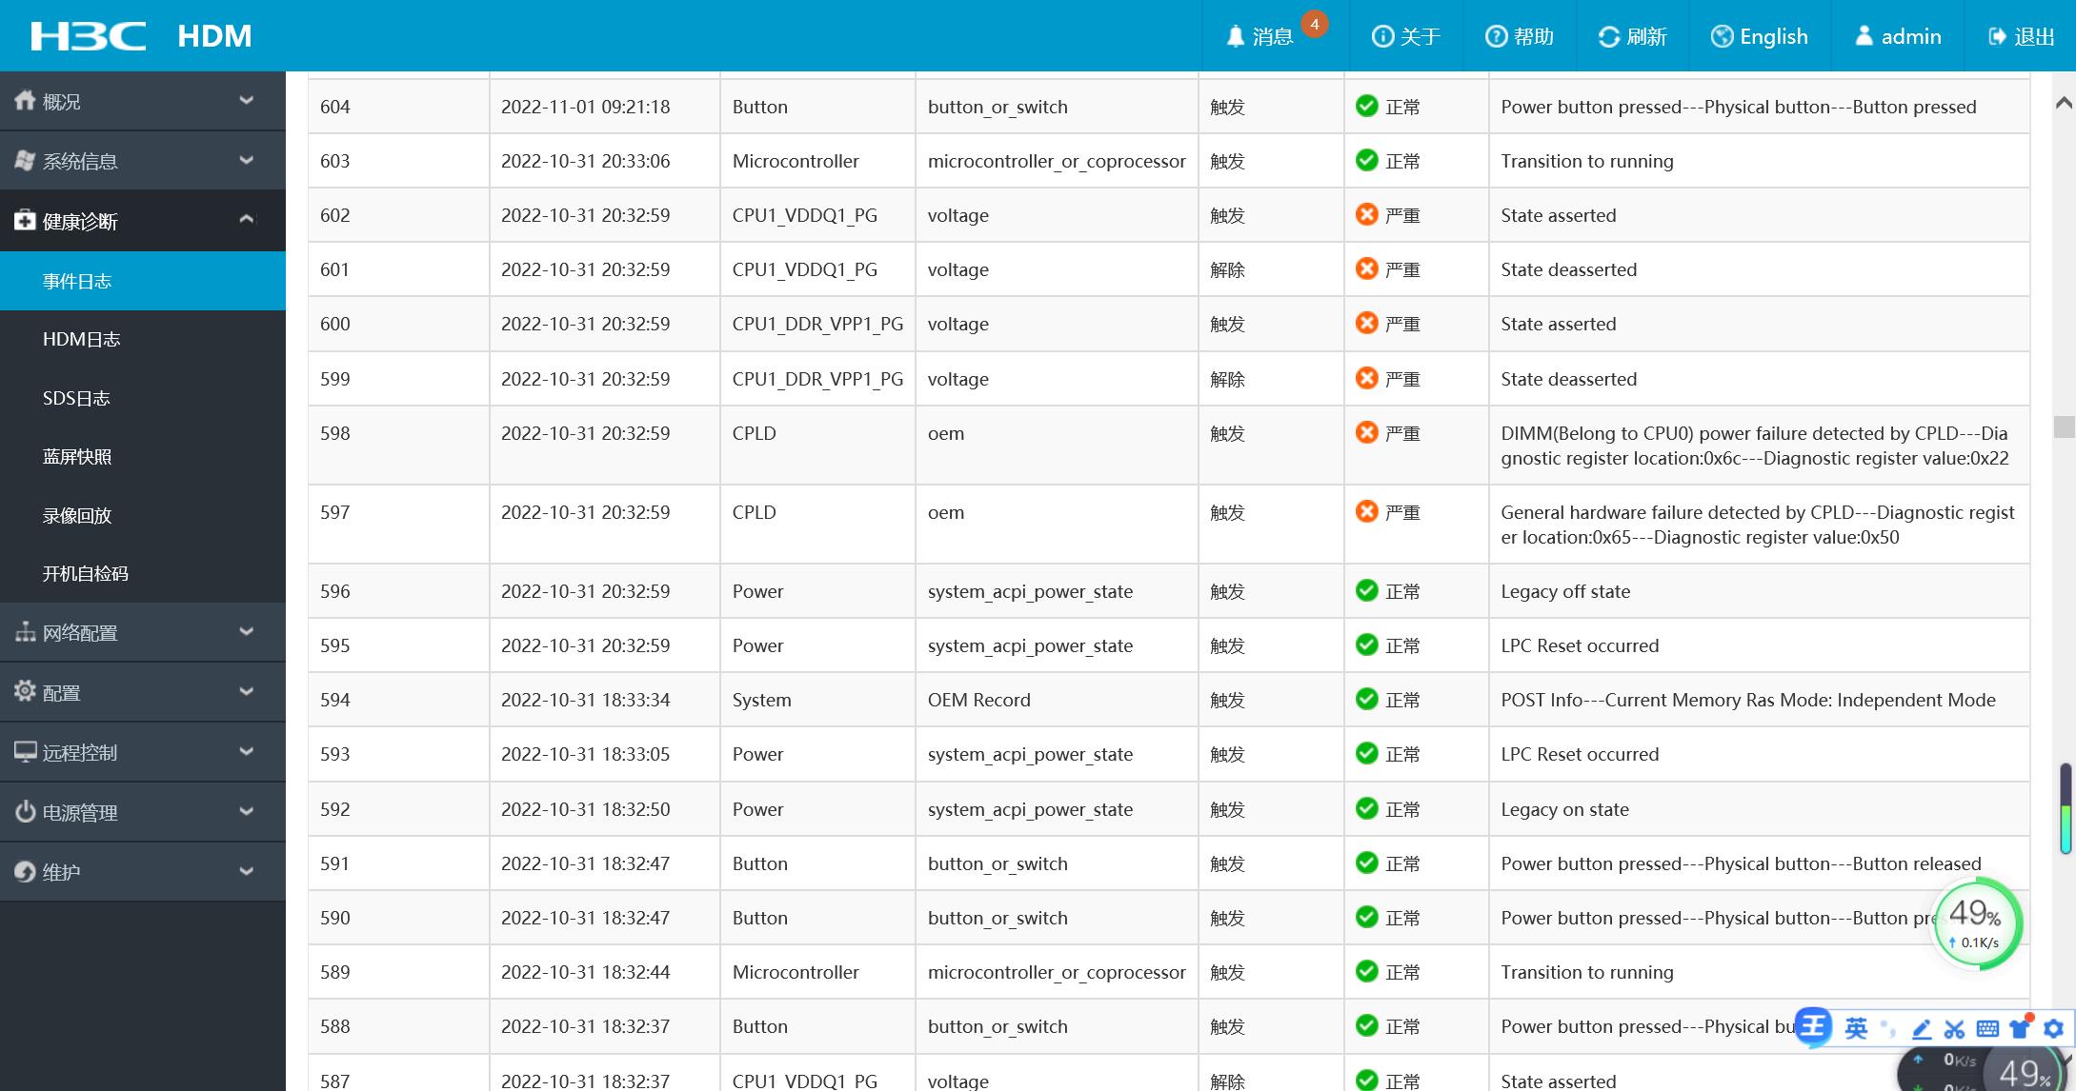Open the SDS日志 page

click(x=76, y=399)
